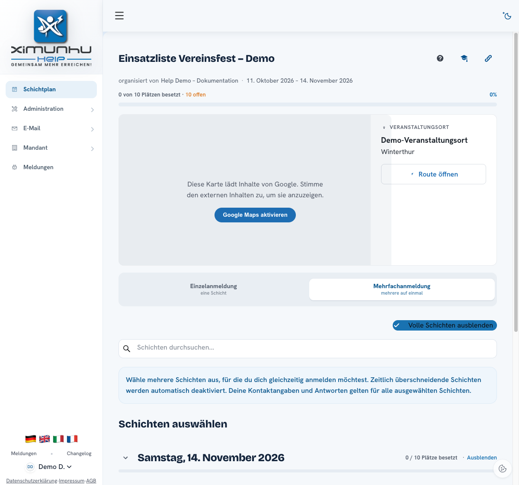Click 'Demo-Veranstaltungsort' heading

(424, 140)
